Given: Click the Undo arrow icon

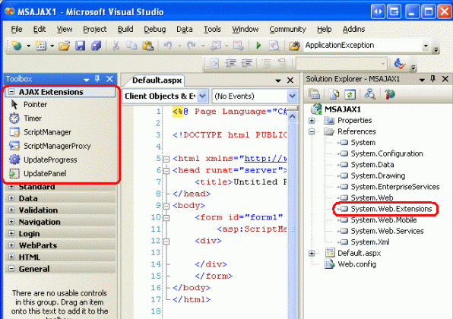Looking at the screenshot, I should point(168,46).
